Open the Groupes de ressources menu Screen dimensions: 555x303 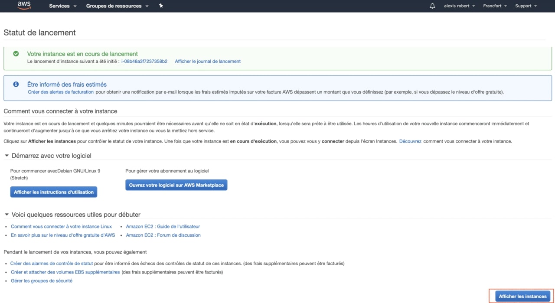117,6
